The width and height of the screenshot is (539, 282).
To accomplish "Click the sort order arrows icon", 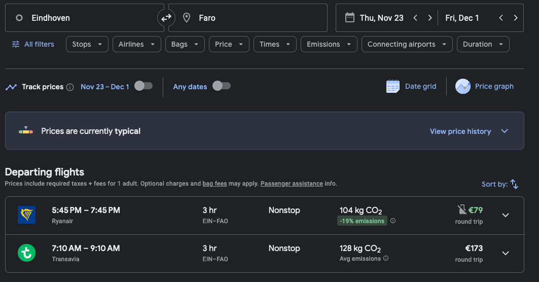I will pyautogui.click(x=514, y=184).
